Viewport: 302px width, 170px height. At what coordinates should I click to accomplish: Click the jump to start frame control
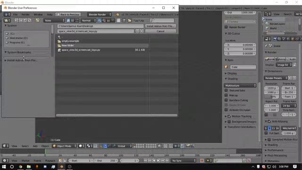pos(145,161)
